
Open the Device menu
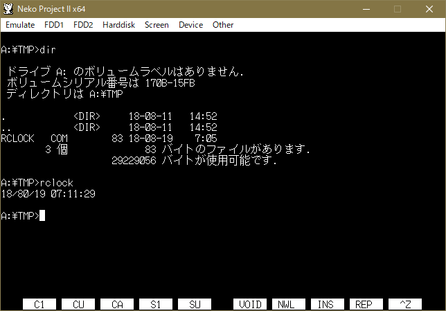pos(191,25)
